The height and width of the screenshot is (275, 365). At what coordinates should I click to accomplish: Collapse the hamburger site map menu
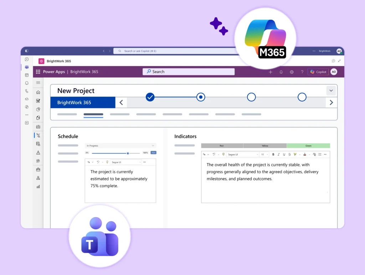point(38,83)
